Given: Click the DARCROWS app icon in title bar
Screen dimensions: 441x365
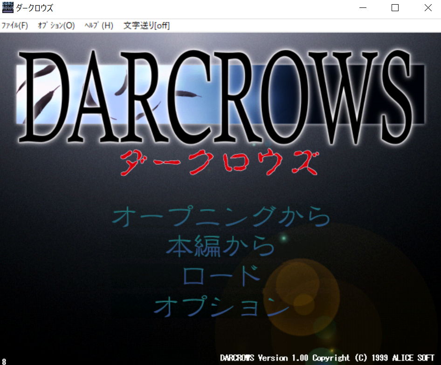Looking at the screenshot, I should click(x=7, y=7).
